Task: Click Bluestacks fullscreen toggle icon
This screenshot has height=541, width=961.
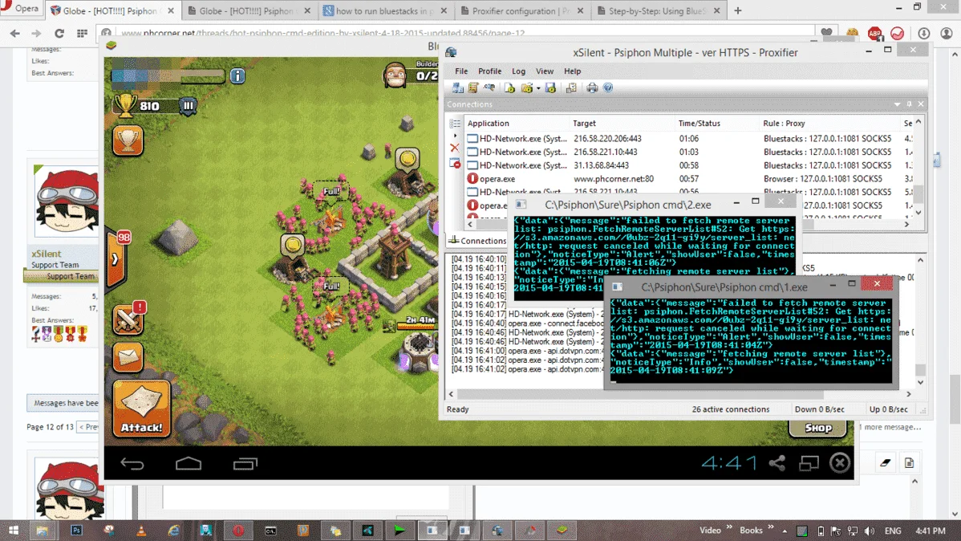Action: click(809, 463)
